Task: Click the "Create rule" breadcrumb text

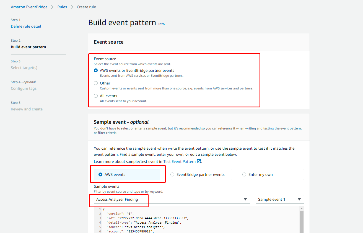Action: [x=86, y=7]
